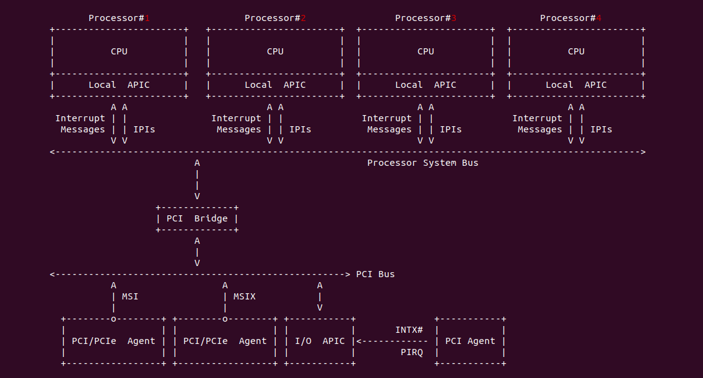Click the I/O APIC box
Screen dimensions: 703x378
320,341
